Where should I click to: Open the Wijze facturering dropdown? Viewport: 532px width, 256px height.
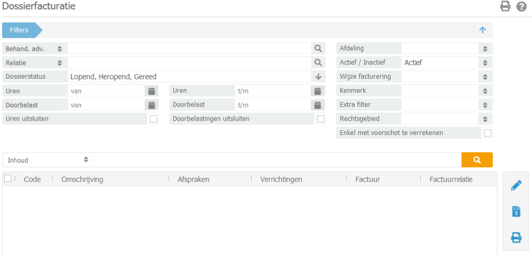tap(485, 76)
